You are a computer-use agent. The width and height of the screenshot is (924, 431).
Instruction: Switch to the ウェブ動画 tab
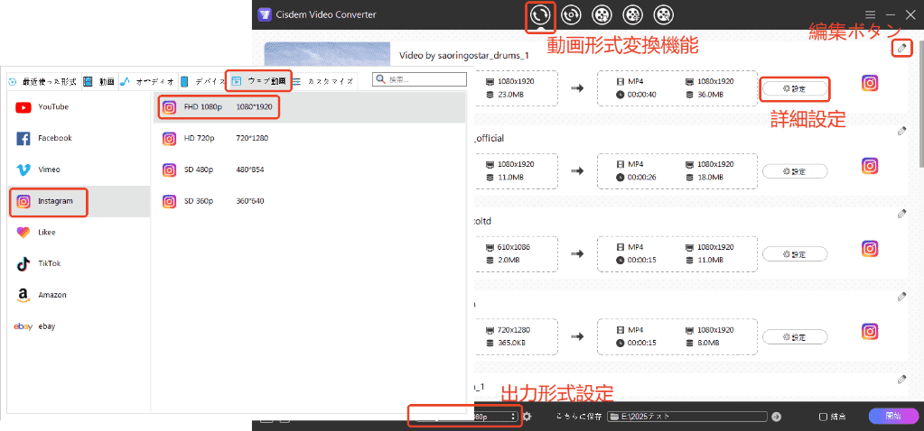[x=259, y=81]
